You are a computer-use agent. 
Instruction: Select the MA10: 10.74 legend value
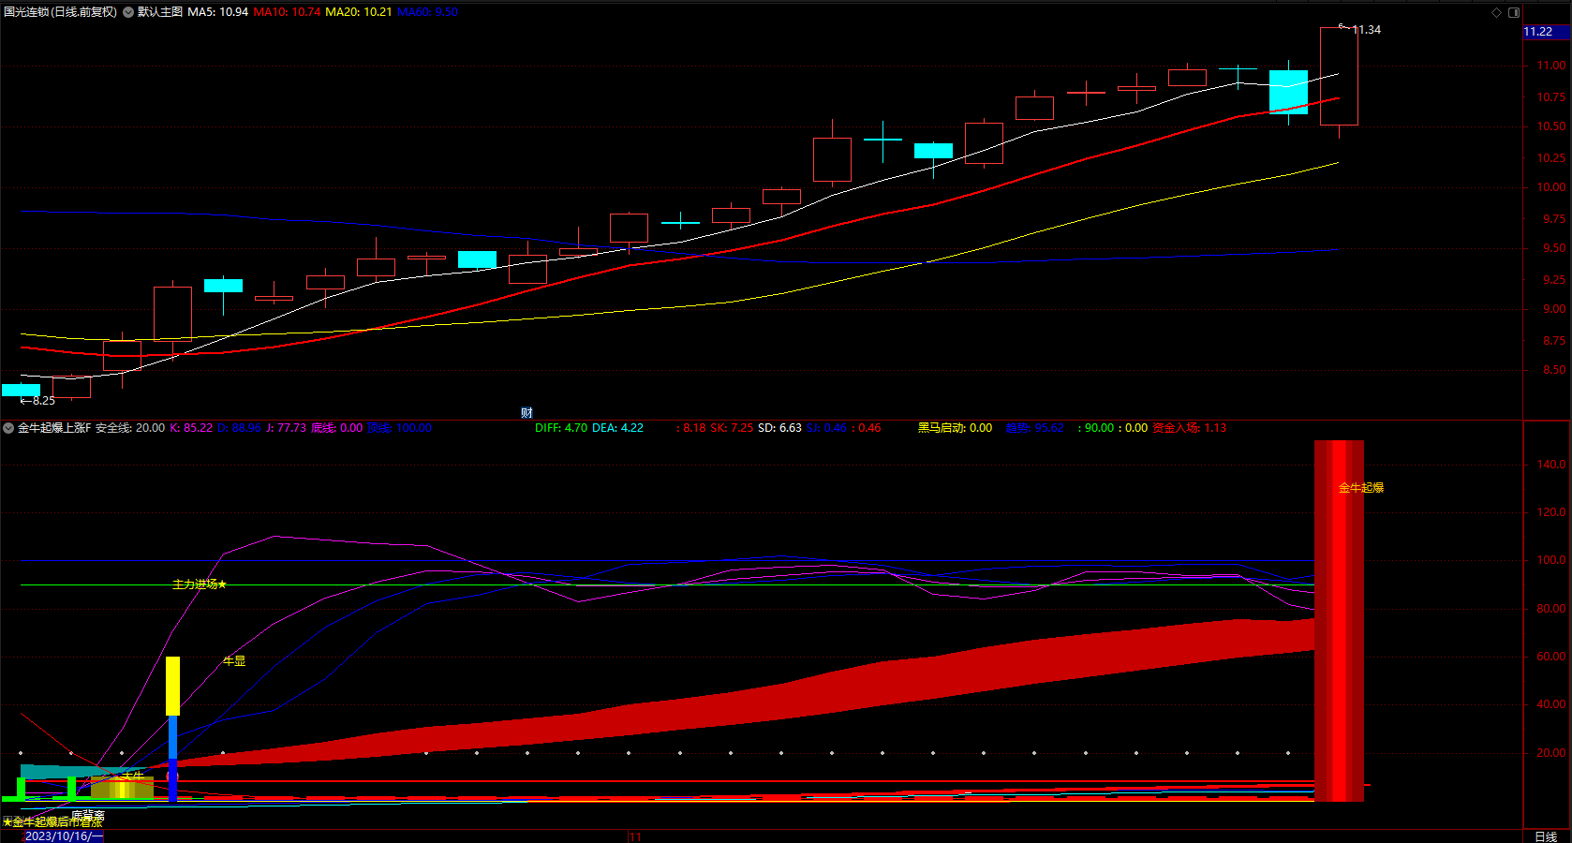point(288,12)
